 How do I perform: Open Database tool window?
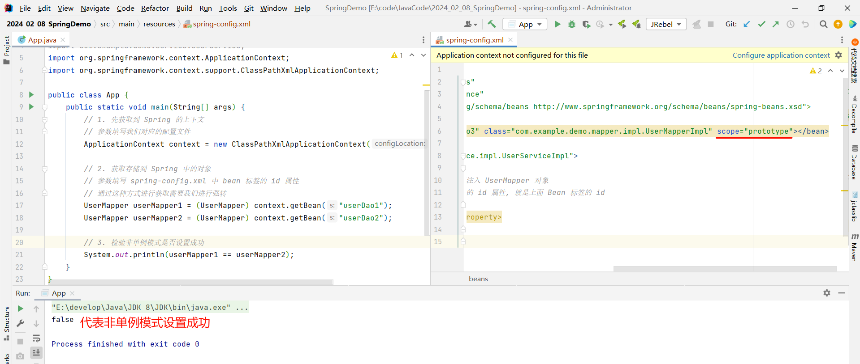coord(855,162)
